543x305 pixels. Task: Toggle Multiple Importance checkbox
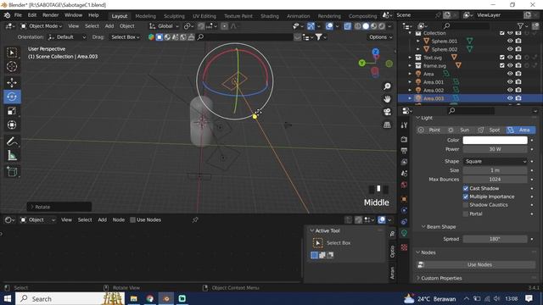466,197
